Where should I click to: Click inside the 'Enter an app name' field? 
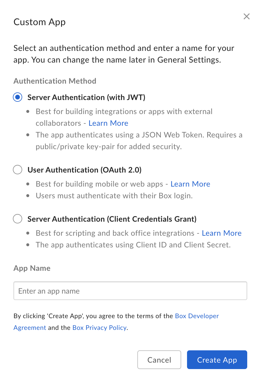tap(130, 291)
